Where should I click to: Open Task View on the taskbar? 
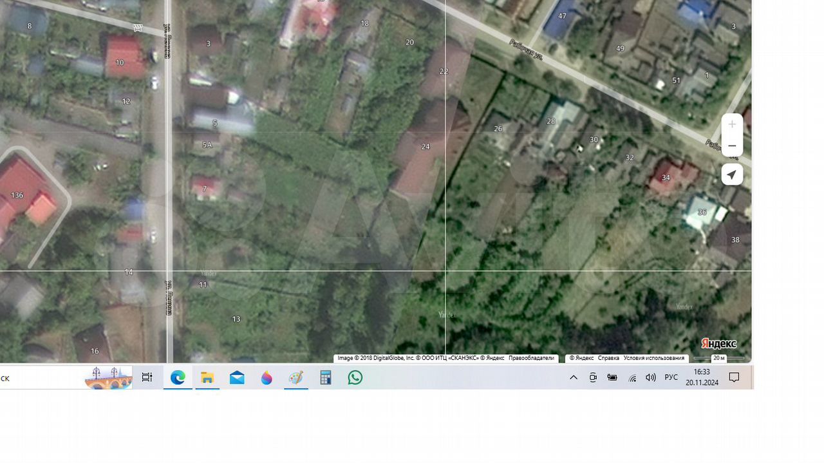[x=147, y=378]
